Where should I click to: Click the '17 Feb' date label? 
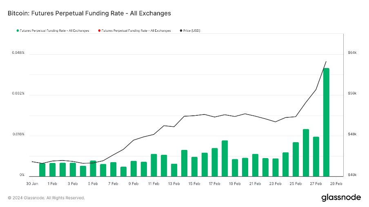[x=214, y=184]
